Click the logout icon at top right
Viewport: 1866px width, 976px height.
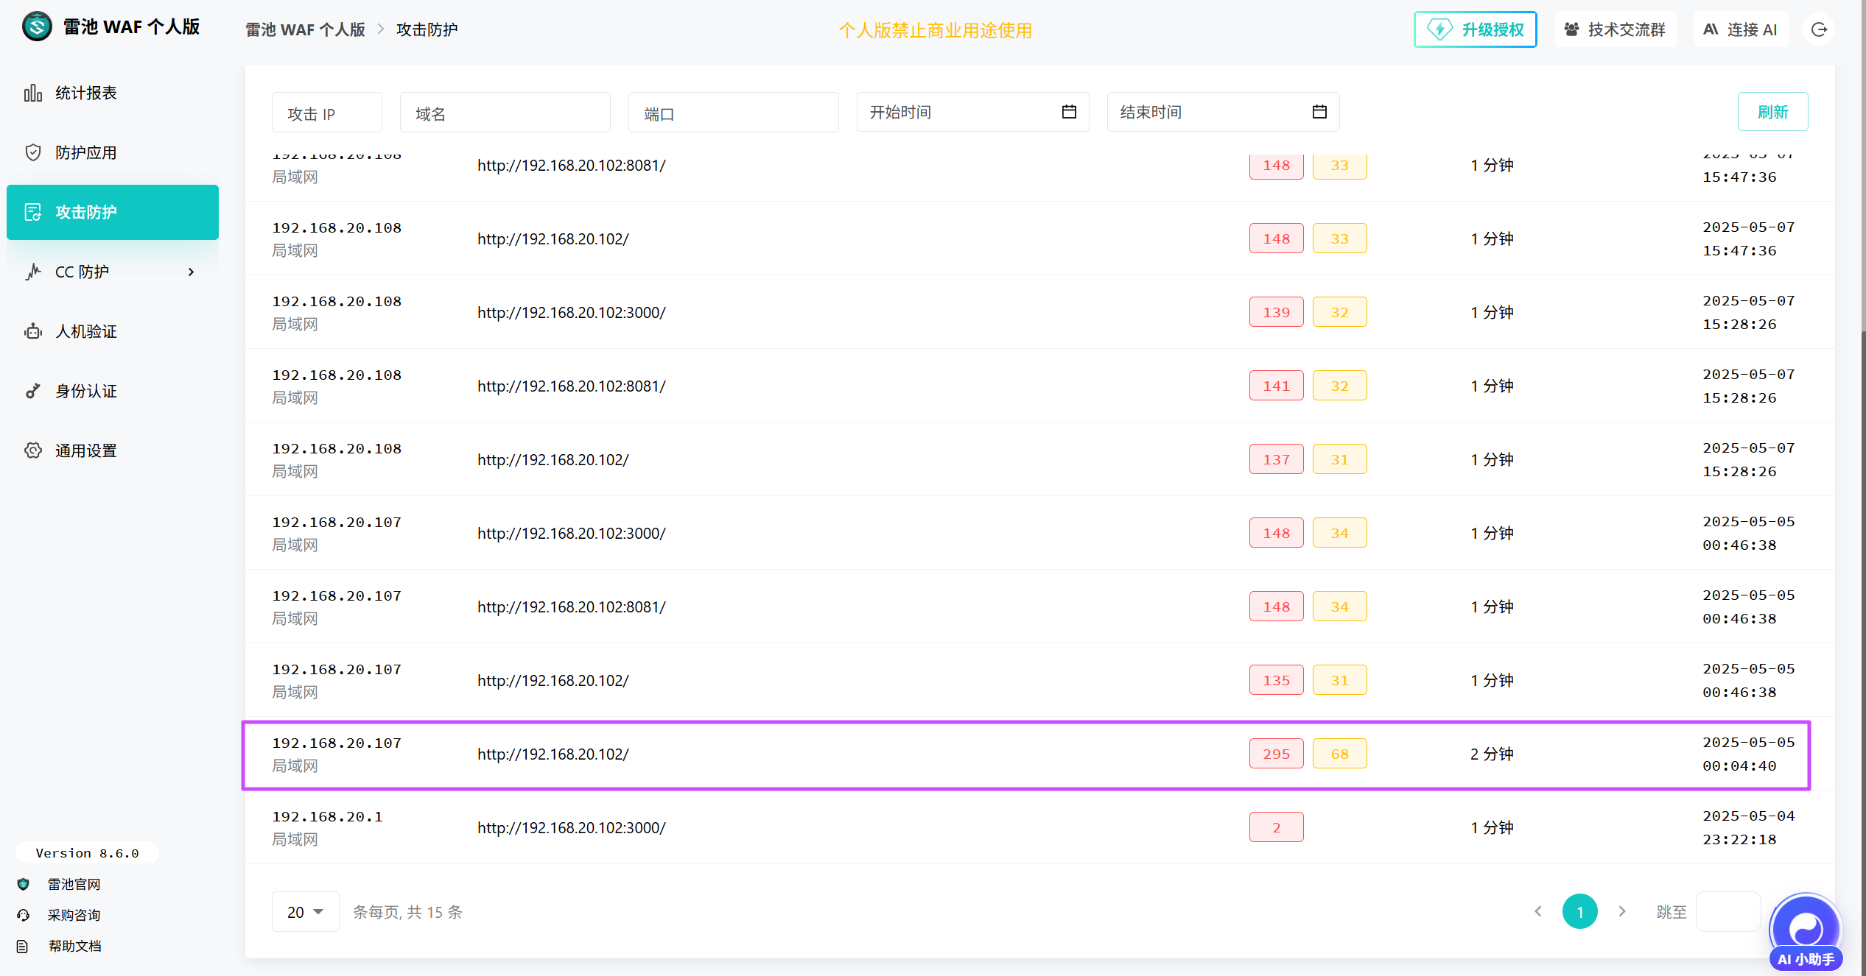pos(1819,29)
